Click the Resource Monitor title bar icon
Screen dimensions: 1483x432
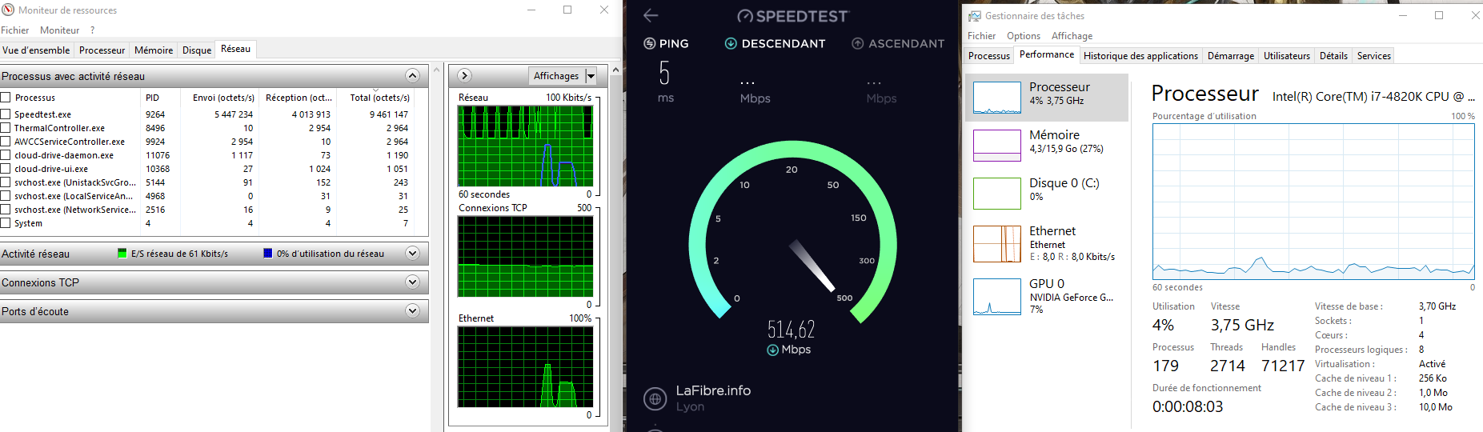(8, 10)
